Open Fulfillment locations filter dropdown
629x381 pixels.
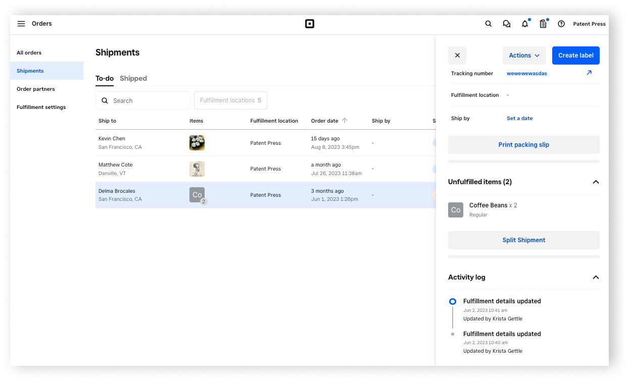click(230, 100)
